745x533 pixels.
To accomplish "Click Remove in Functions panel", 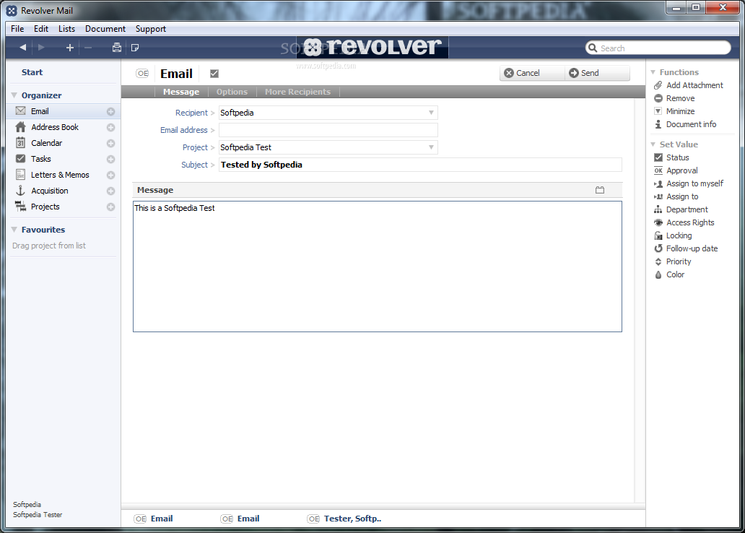I will point(674,98).
